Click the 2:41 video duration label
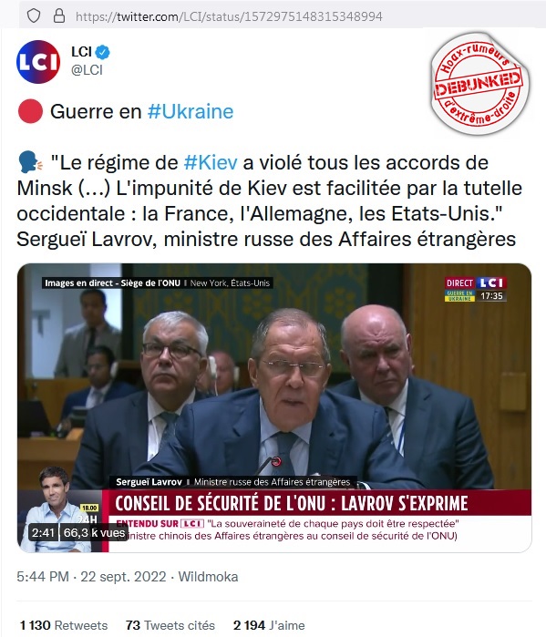 pos(43,532)
